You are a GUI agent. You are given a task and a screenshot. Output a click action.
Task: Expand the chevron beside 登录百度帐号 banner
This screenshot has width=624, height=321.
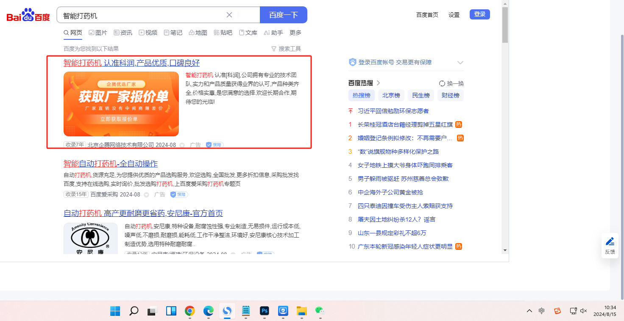pyautogui.click(x=460, y=63)
